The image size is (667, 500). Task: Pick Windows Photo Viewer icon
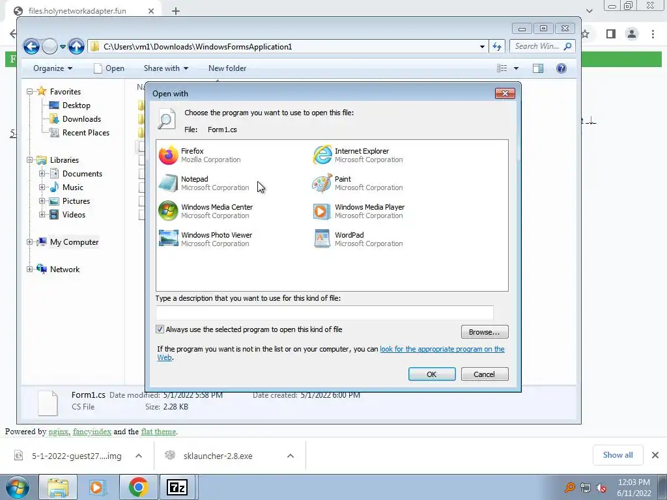point(168,239)
